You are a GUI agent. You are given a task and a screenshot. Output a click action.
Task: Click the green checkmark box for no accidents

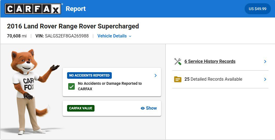click(71, 86)
